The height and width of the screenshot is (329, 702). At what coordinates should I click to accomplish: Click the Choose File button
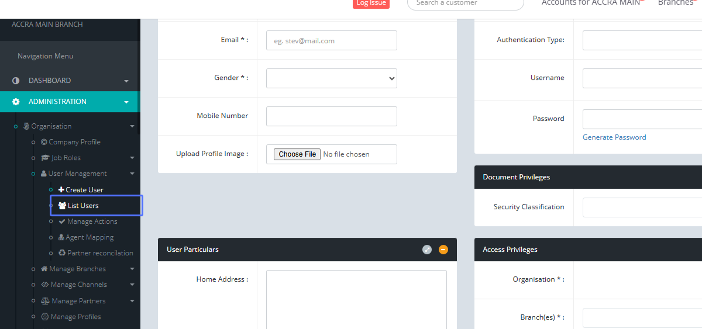(297, 154)
